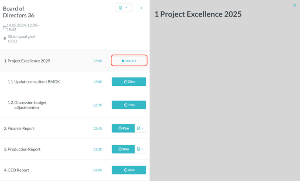Open document dropdown beside Production Report
The height and width of the screenshot is (181, 300).
click(x=140, y=149)
